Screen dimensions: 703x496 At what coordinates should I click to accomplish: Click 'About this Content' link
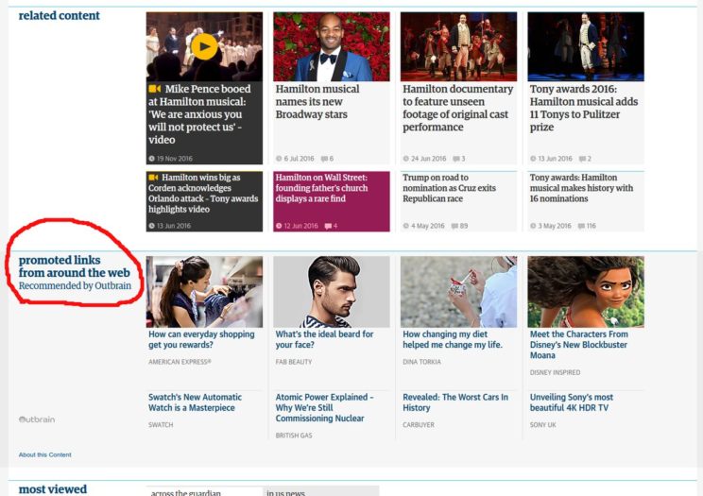coord(44,454)
